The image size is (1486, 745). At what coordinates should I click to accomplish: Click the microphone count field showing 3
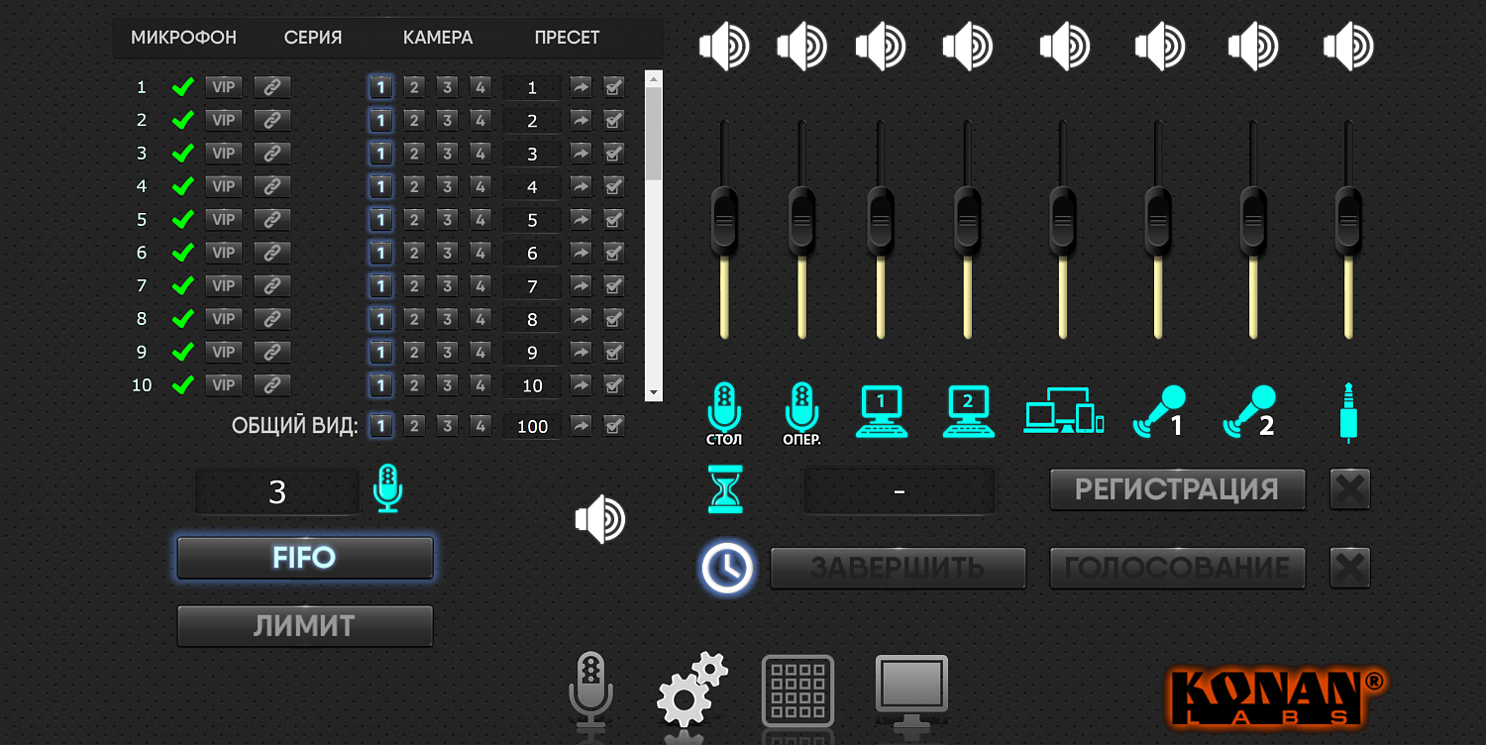(277, 492)
